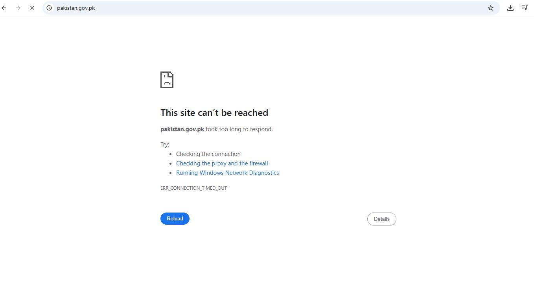Click the "This site can't be reached" heading
The width and height of the screenshot is (534, 297).
click(x=214, y=113)
